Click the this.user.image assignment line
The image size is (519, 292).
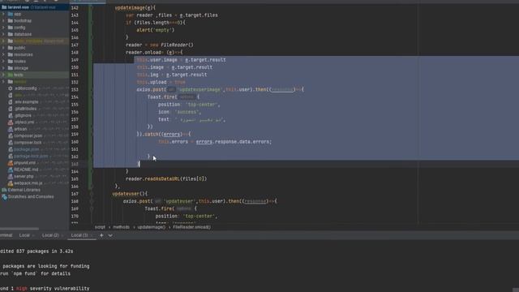point(182,59)
